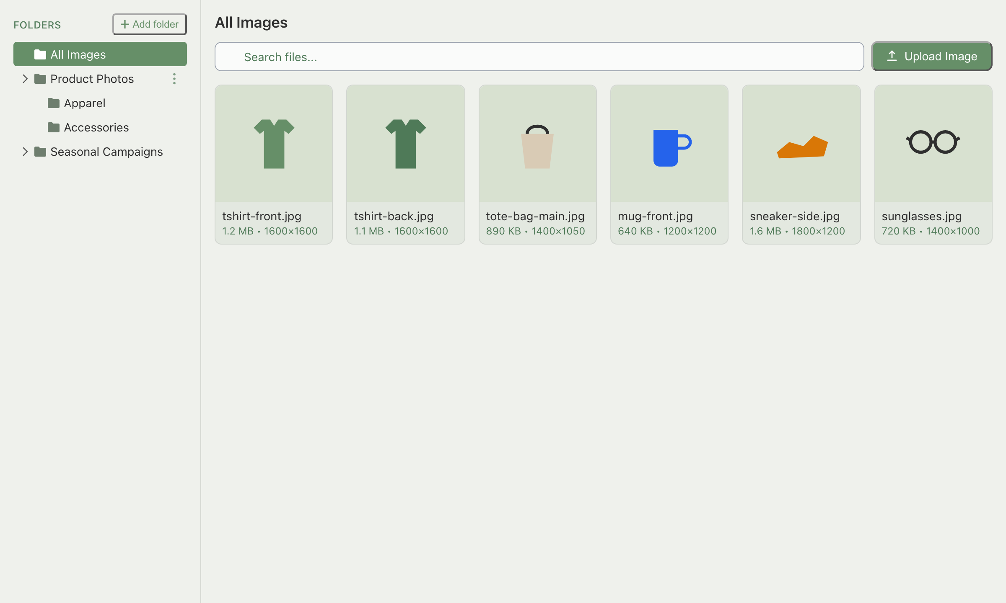
Task: Select the All Images folder
Action: [100, 54]
